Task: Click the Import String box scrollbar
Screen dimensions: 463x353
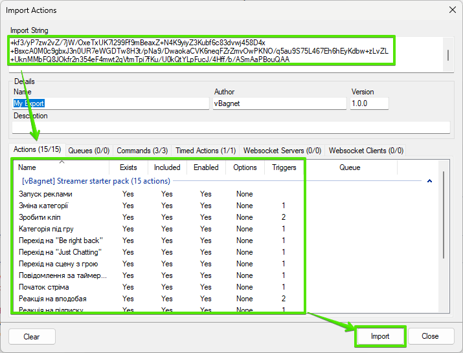Action: pos(448,55)
